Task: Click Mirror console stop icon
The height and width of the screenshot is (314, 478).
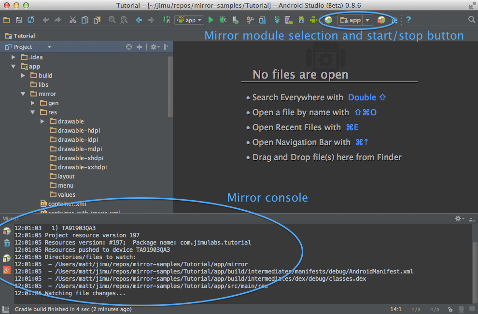Action: [6, 231]
